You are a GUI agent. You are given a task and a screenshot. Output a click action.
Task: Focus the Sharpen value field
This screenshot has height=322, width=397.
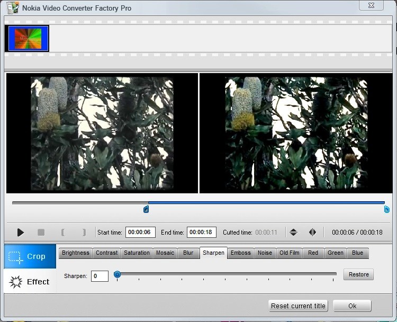(100, 276)
